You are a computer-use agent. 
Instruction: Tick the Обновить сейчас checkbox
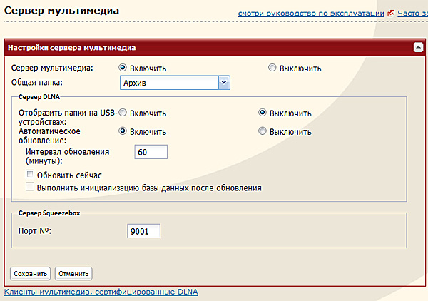point(30,174)
